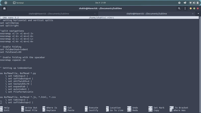Click the 'set foldlevel=99' line

(11, 52)
